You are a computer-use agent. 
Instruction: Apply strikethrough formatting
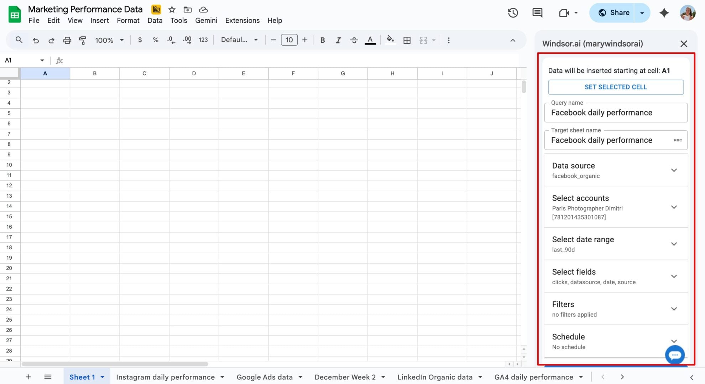tap(354, 40)
